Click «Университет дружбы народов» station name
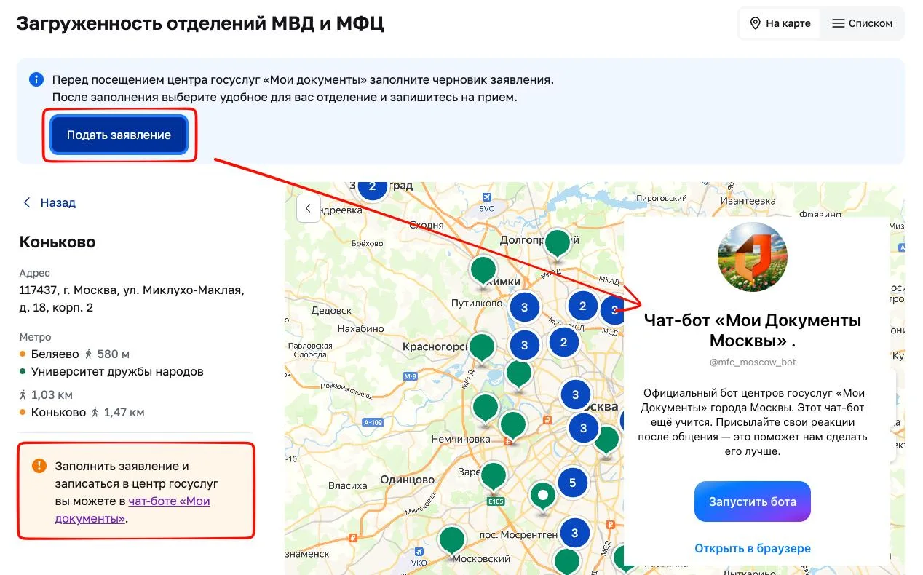Screen dimensions: 923x575 pos(117,372)
